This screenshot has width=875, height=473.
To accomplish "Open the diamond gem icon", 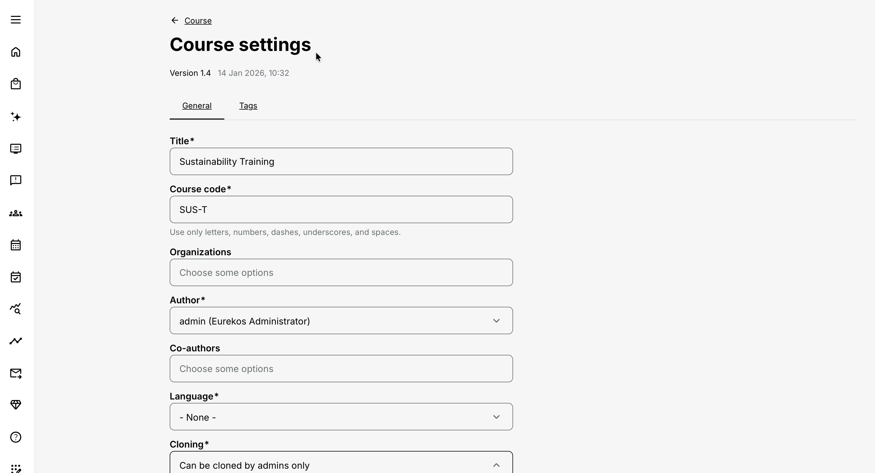I will (x=16, y=405).
